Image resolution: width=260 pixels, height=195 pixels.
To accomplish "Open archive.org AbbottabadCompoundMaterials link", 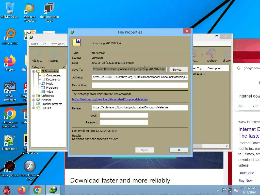I will pos(110,99).
